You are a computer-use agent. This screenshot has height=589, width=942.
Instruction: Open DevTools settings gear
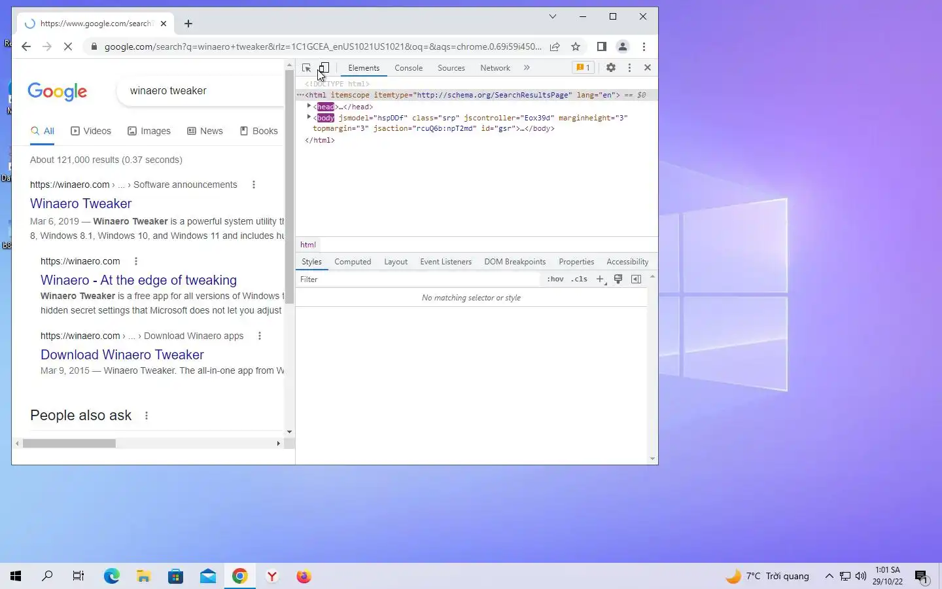click(610, 67)
